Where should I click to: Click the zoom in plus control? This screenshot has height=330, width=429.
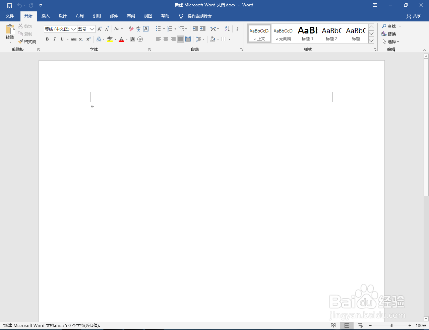coord(409,325)
